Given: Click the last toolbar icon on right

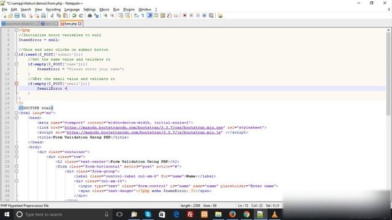Looking at the screenshot, I should 220,15.
